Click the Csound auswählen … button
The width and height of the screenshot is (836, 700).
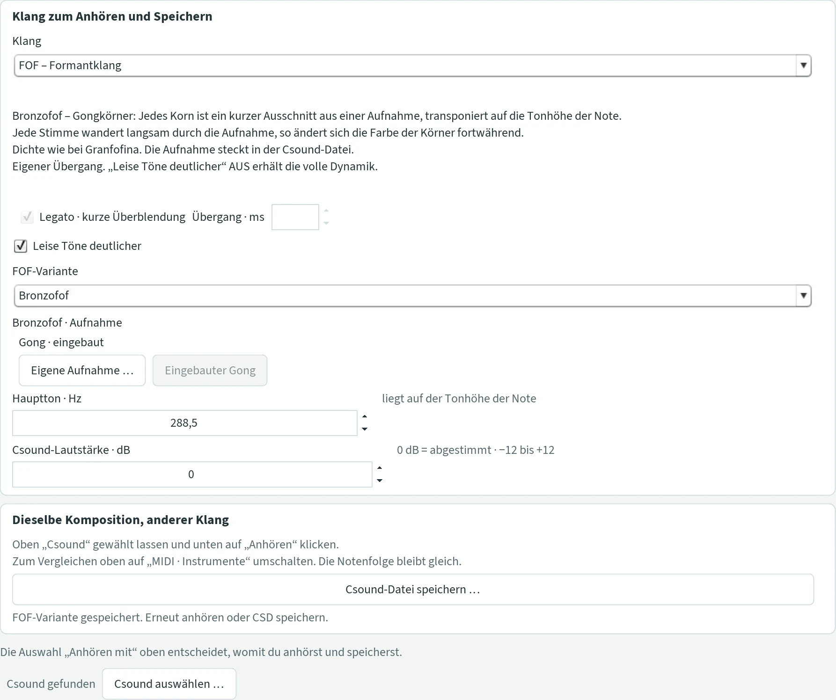(x=169, y=684)
